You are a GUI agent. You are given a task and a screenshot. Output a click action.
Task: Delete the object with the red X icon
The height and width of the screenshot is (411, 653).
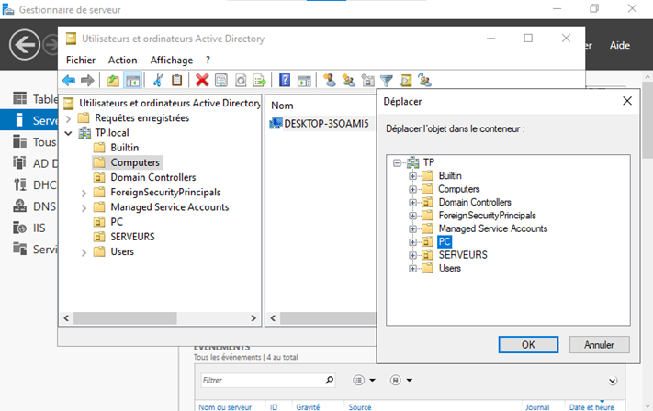(x=202, y=80)
